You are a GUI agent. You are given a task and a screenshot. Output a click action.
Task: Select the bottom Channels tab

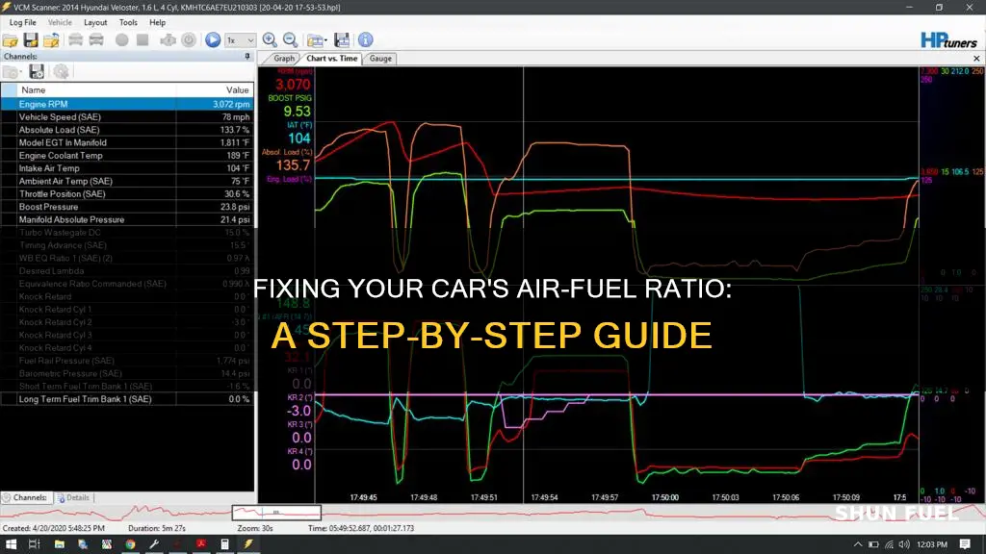pyautogui.click(x=26, y=497)
